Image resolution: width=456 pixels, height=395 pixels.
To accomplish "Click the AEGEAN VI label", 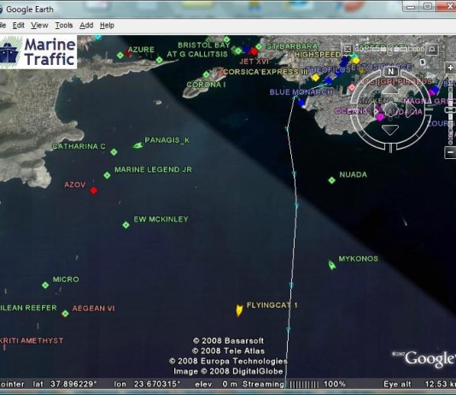I will click(93, 309).
